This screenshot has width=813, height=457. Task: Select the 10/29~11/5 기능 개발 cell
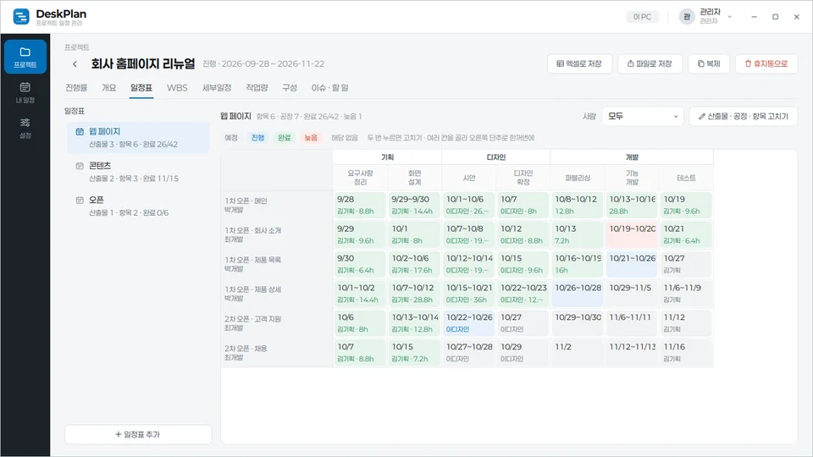[632, 294]
